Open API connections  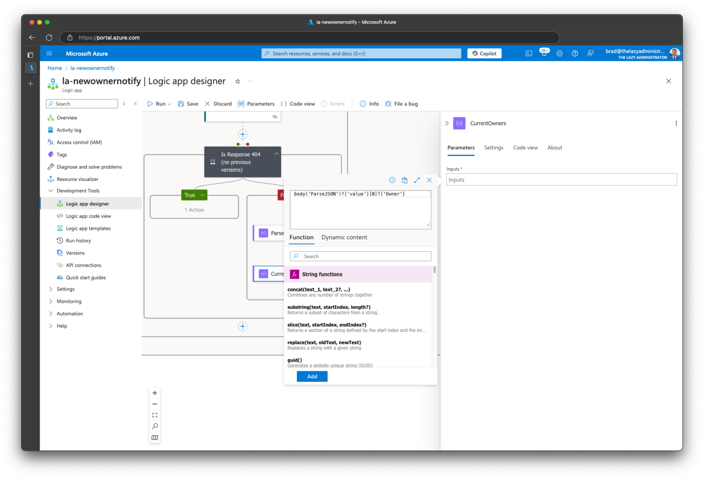click(83, 265)
